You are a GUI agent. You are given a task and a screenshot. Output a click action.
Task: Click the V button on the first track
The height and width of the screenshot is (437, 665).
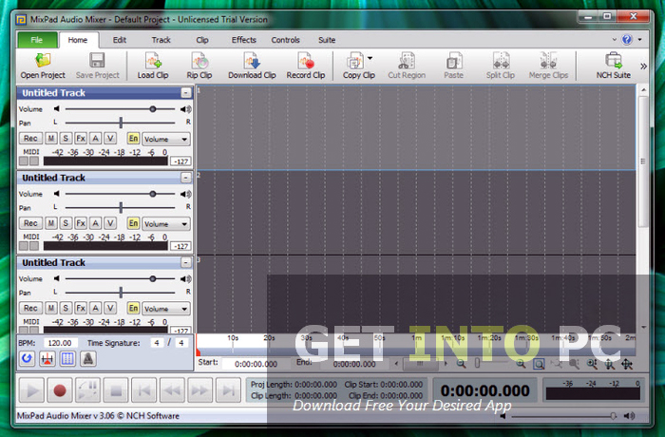(110, 139)
